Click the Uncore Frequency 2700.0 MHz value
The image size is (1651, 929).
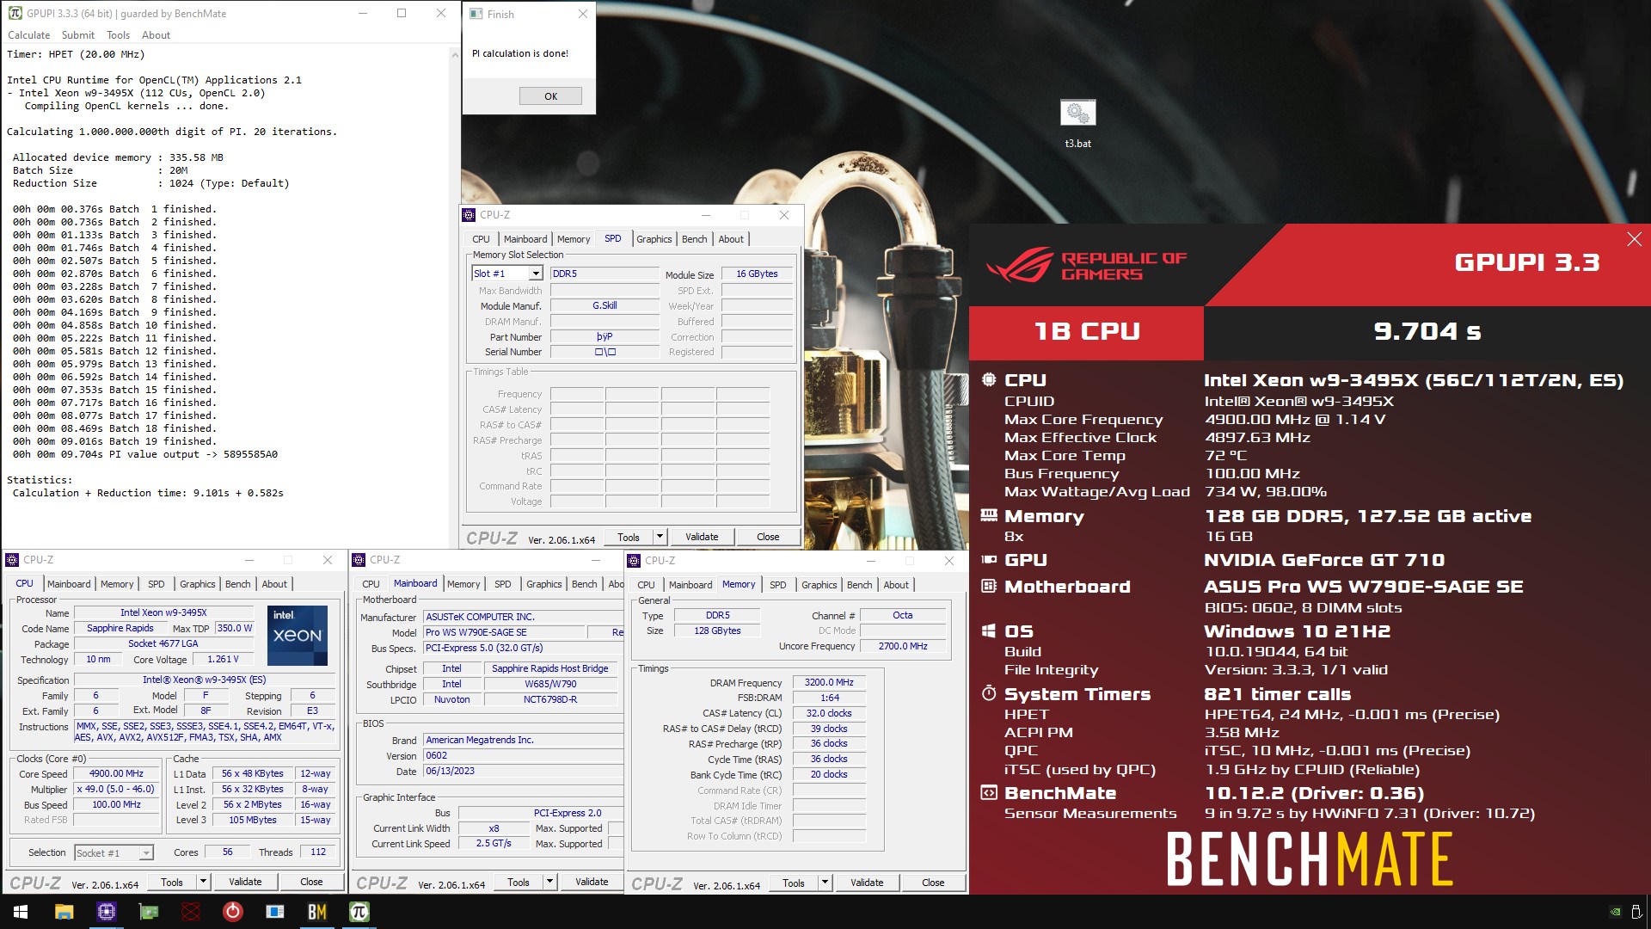pyautogui.click(x=903, y=646)
